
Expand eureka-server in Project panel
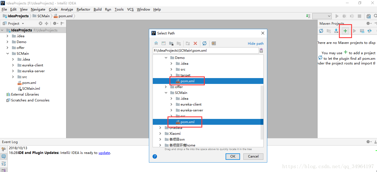[13, 71]
